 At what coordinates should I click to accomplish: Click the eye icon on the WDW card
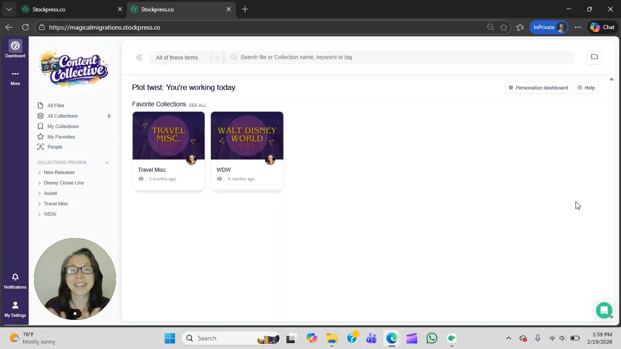click(x=220, y=179)
